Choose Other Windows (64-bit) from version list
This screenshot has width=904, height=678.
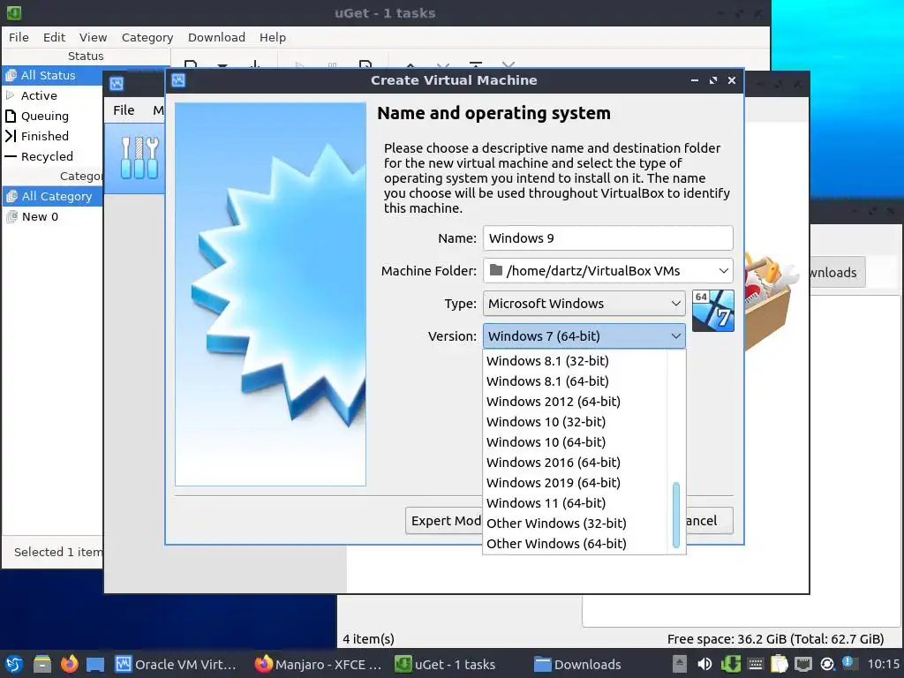[x=575, y=544]
